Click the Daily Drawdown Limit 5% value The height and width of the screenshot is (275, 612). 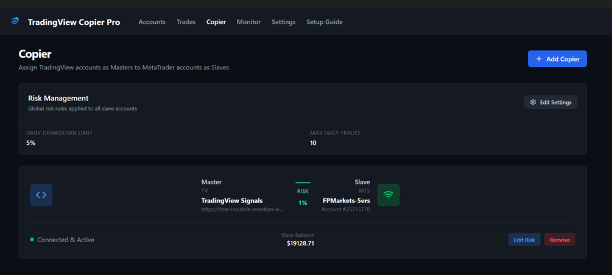(x=31, y=143)
